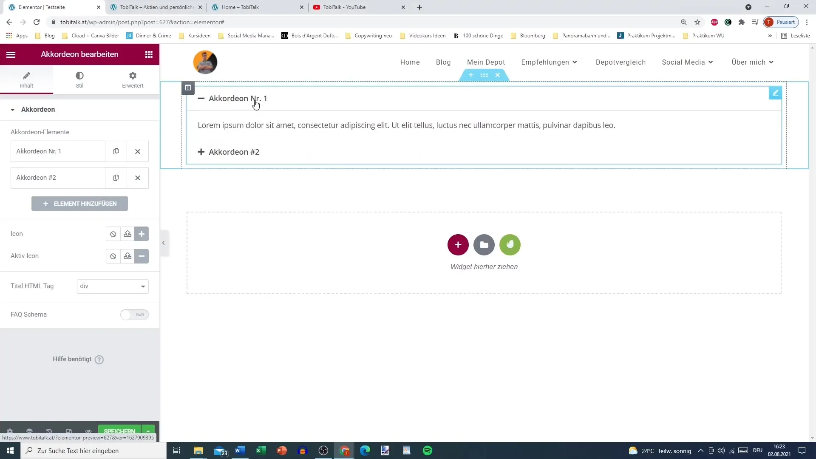Open Home nav link
The image size is (816, 459).
pyautogui.click(x=410, y=62)
